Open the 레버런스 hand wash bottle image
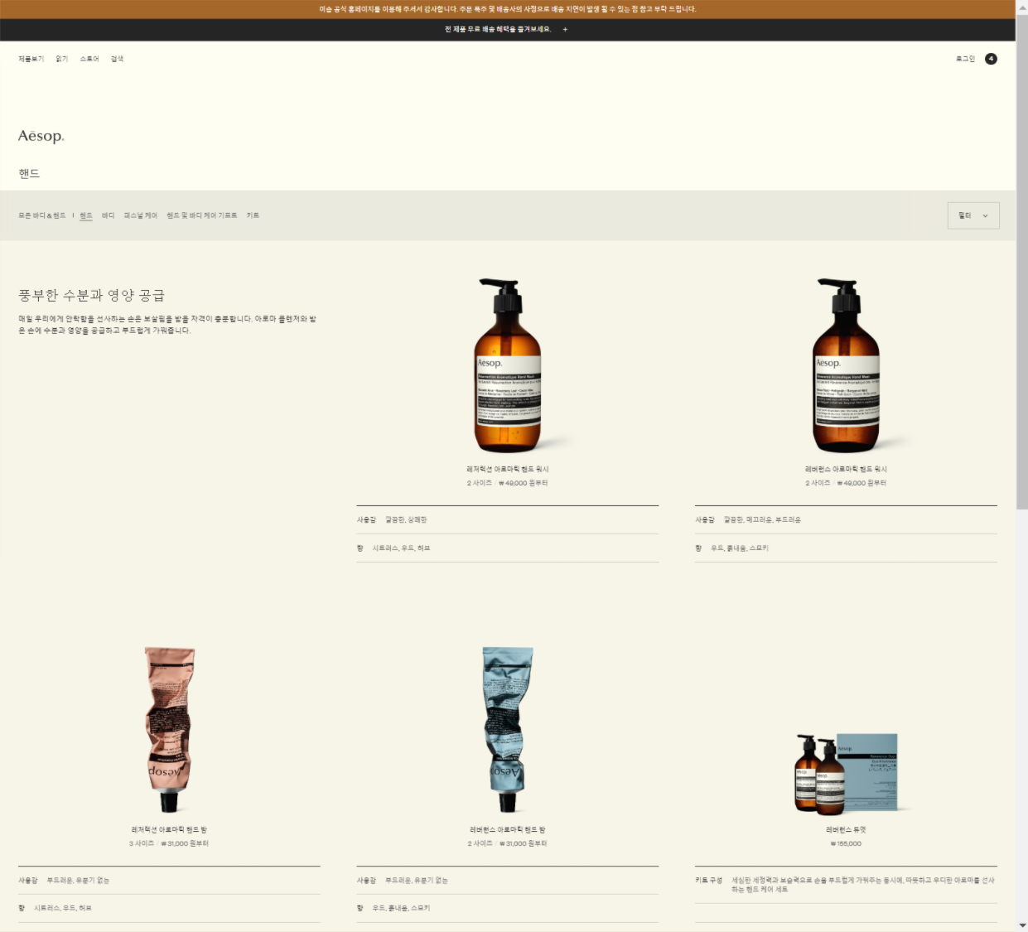1028x932 pixels. point(846,365)
